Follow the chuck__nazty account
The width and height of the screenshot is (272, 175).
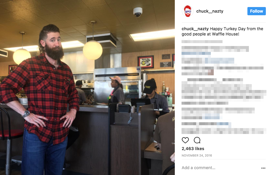[256, 11]
